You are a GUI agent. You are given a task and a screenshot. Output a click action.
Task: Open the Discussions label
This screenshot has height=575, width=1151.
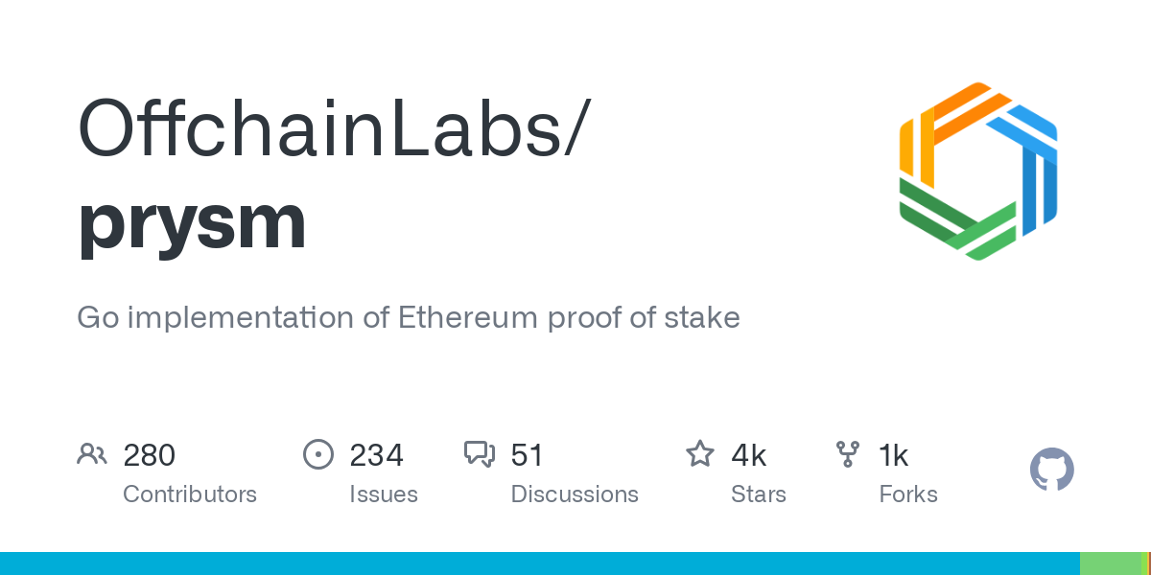[x=575, y=494]
